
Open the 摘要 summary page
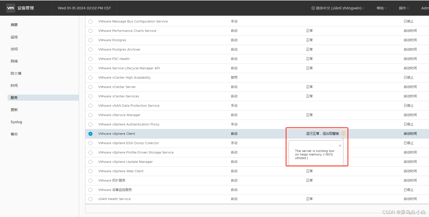tap(14, 25)
